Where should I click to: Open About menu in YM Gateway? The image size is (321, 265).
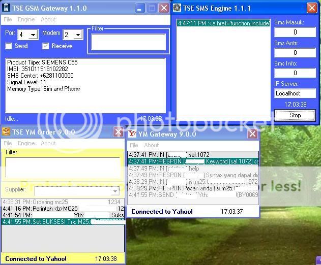point(152,145)
